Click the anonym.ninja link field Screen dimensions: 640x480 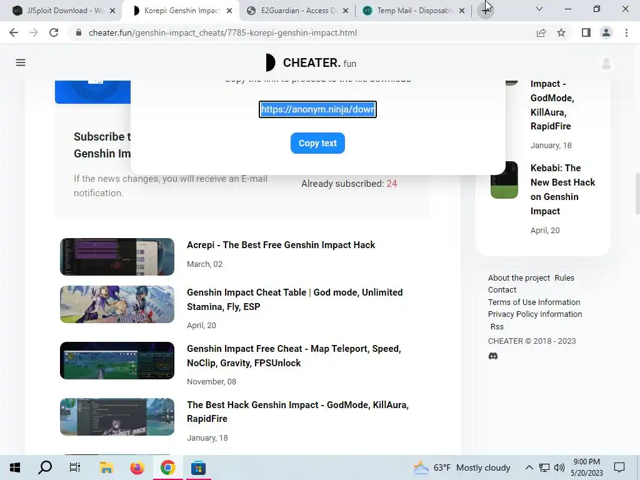coord(317,109)
